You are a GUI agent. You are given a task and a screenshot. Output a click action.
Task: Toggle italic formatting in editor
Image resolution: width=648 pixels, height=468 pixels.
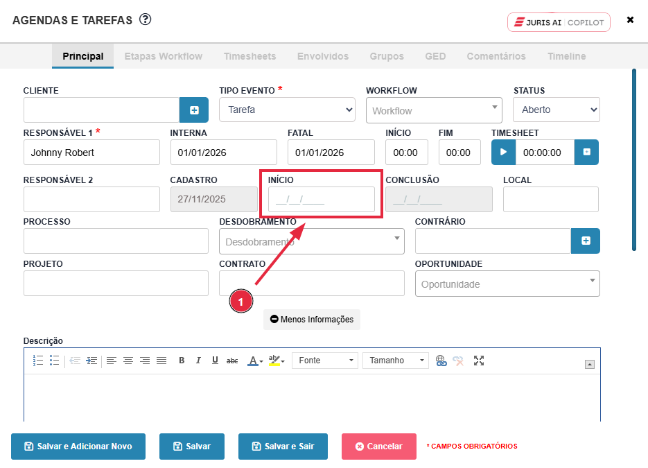(x=198, y=361)
